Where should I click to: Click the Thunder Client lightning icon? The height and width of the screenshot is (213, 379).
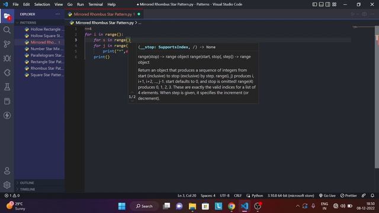pos(7,115)
